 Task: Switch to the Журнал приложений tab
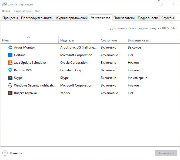click(72, 18)
